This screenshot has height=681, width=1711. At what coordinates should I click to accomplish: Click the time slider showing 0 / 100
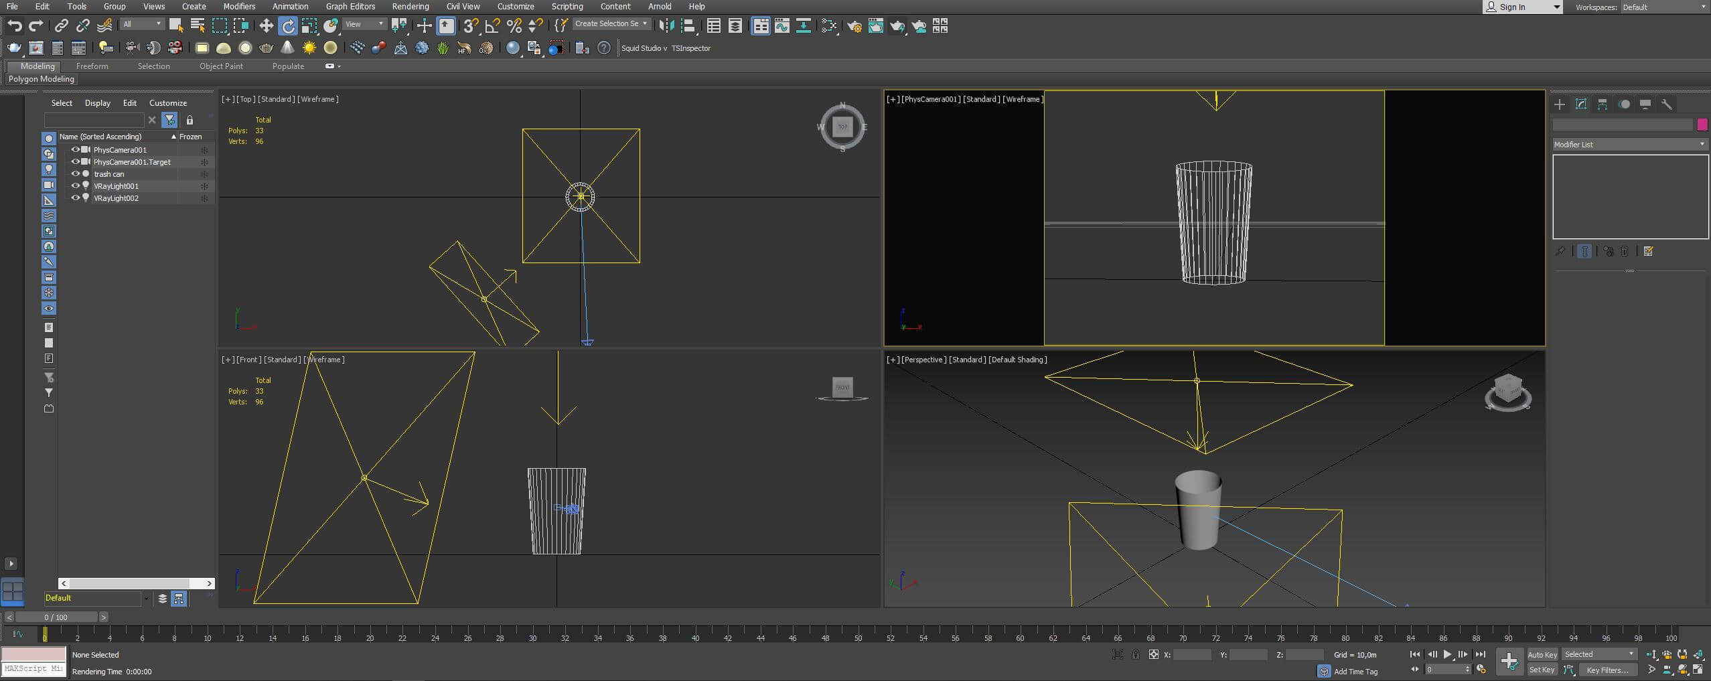56,617
